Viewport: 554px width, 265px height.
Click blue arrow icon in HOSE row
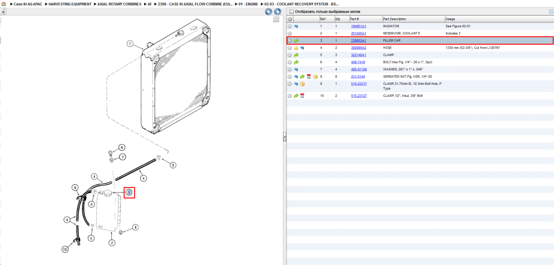pyautogui.click(x=302, y=48)
